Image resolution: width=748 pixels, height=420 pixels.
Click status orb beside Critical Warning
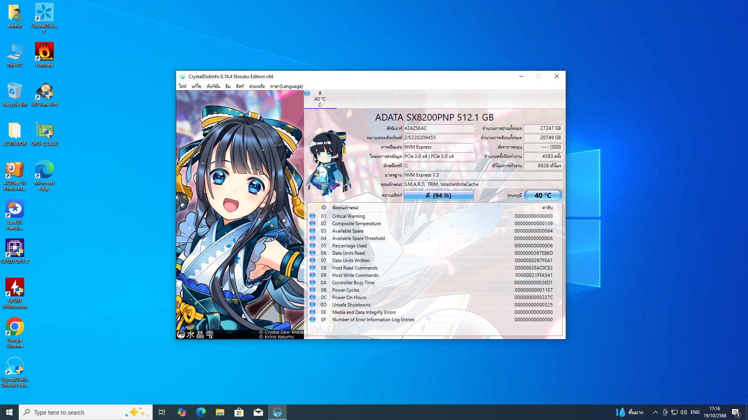(312, 216)
